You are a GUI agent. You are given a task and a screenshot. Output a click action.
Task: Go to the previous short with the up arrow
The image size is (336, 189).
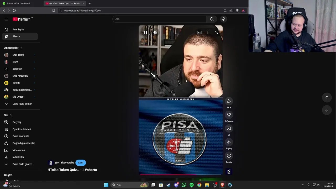pyautogui.click(x=327, y=97)
